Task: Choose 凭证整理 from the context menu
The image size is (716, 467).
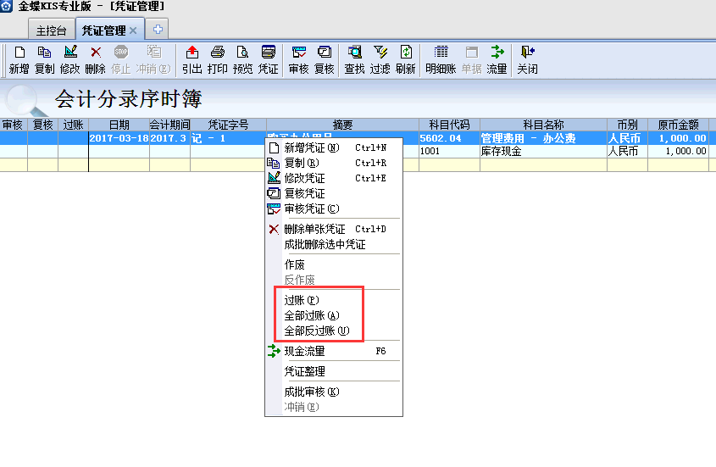Action: point(304,371)
